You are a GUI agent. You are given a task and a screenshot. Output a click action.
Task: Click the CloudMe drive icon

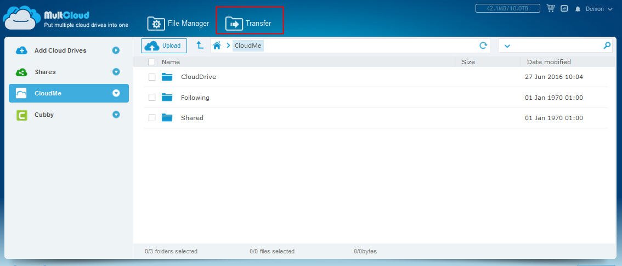(x=21, y=93)
